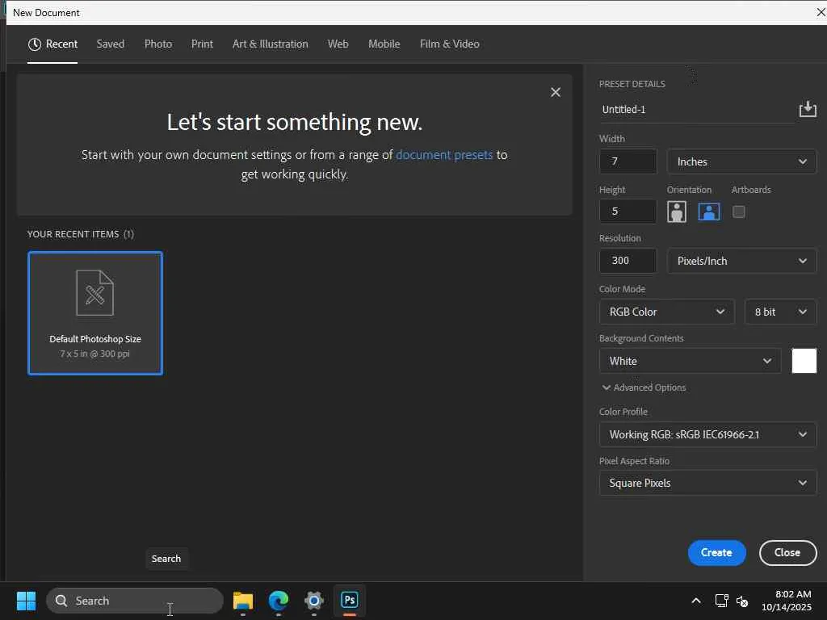827x620 pixels.
Task: Open the Square Pixels aspect ratio dropdown
Action: [x=707, y=483]
